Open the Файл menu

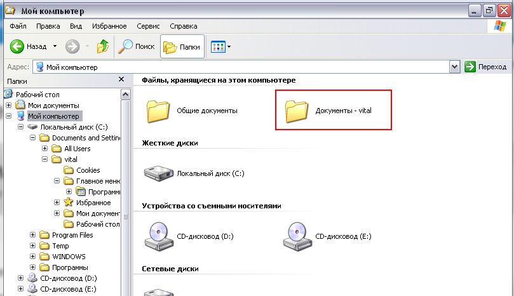coord(18,26)
